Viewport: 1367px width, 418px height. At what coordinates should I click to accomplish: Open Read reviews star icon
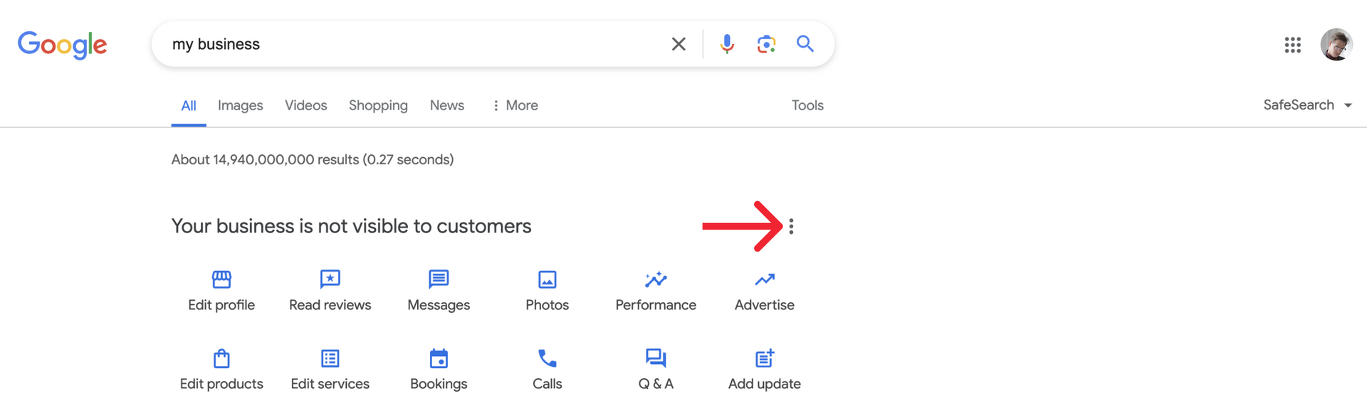(x=330, y=279)
